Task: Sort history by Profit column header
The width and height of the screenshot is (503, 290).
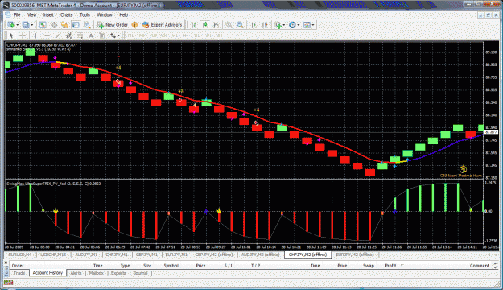Action: pyautogui.click(x=390, y=266)
